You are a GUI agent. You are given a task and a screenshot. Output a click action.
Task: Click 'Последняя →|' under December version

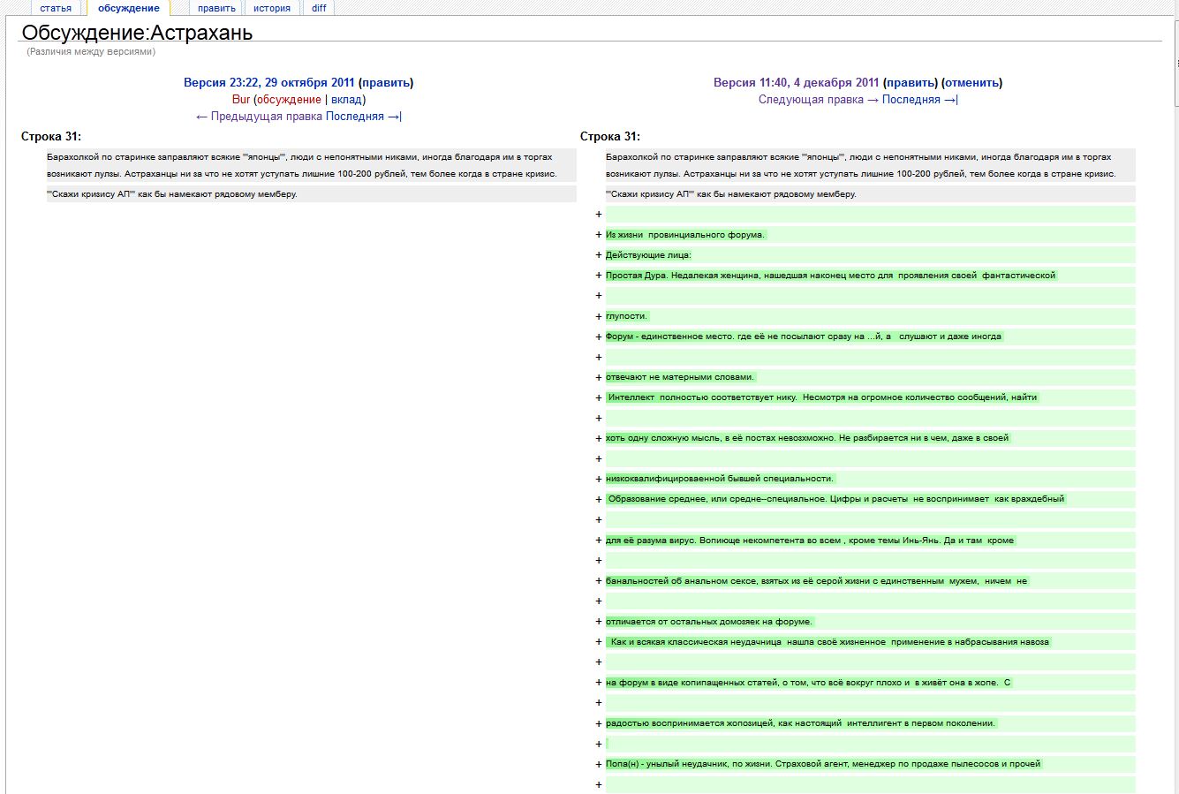click(920, 100)
